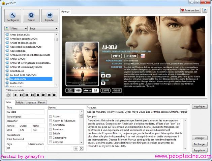
Task: Toggle the British genre checkbox
Action: pos(50,133)
